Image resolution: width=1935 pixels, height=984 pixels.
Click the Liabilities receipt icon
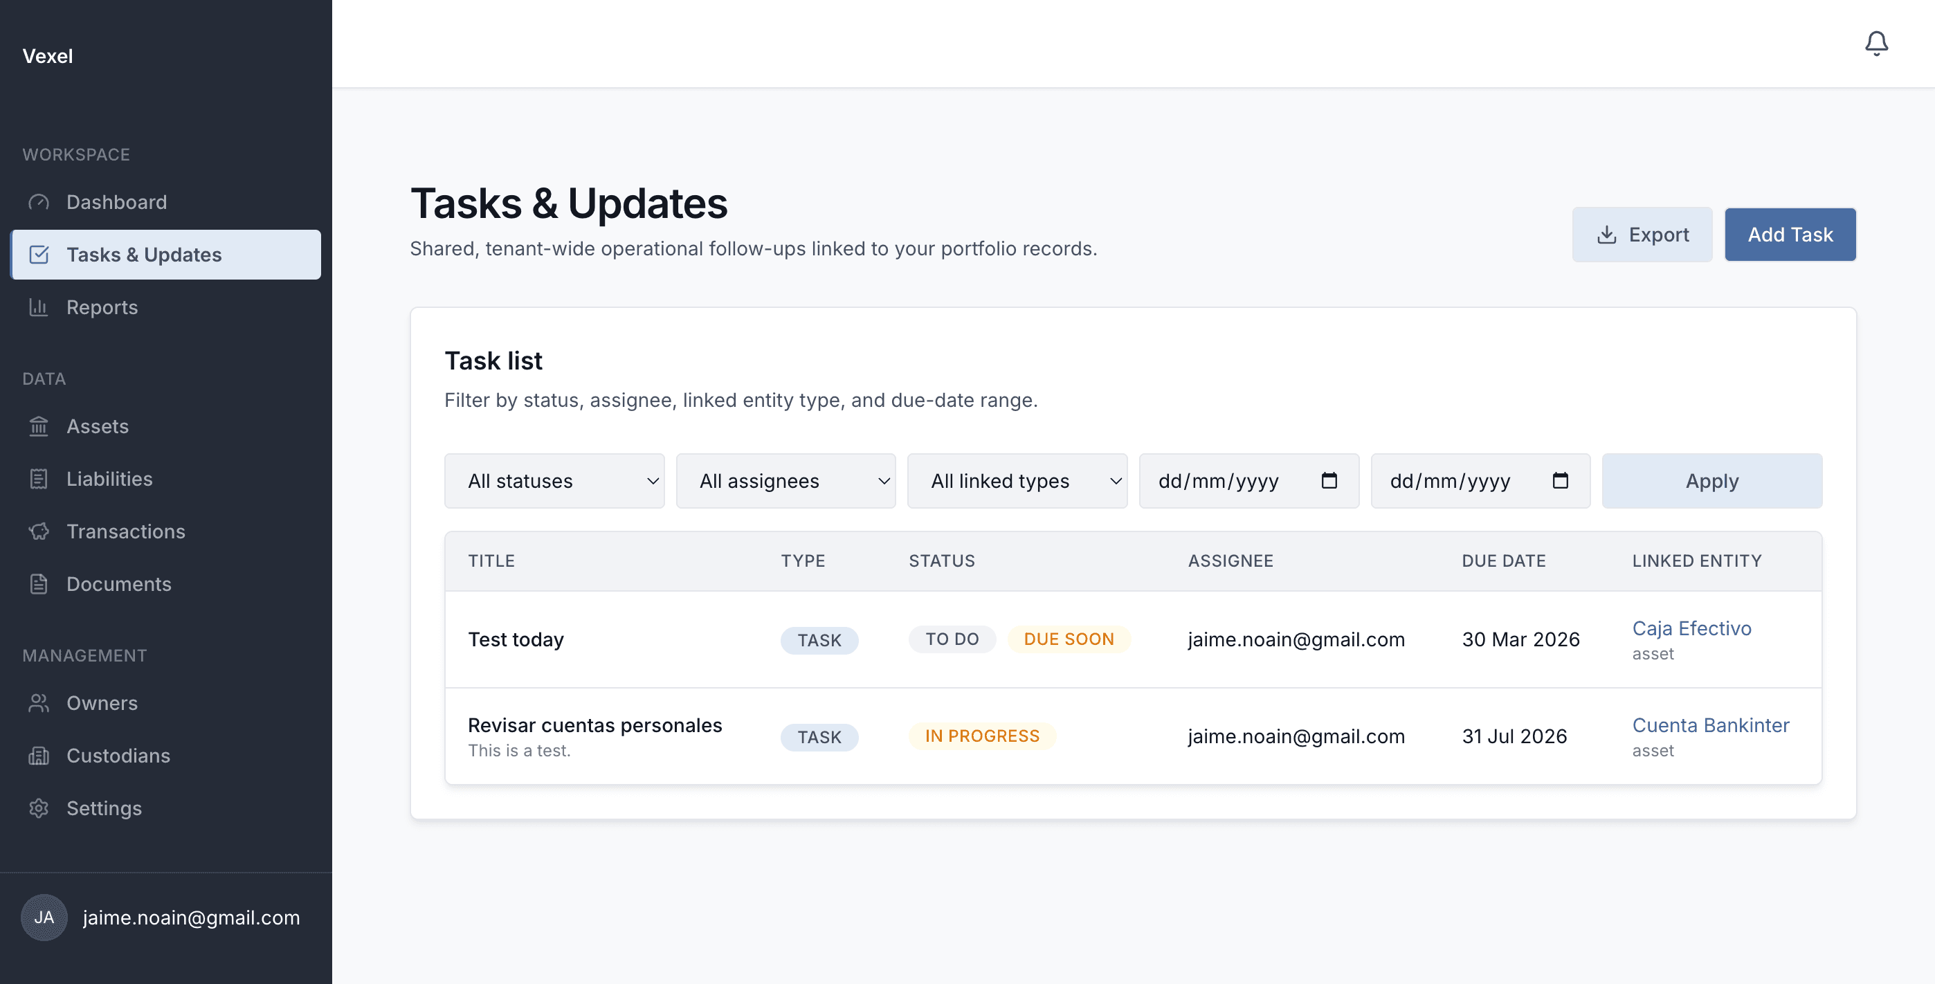click(x=39, y=478)
